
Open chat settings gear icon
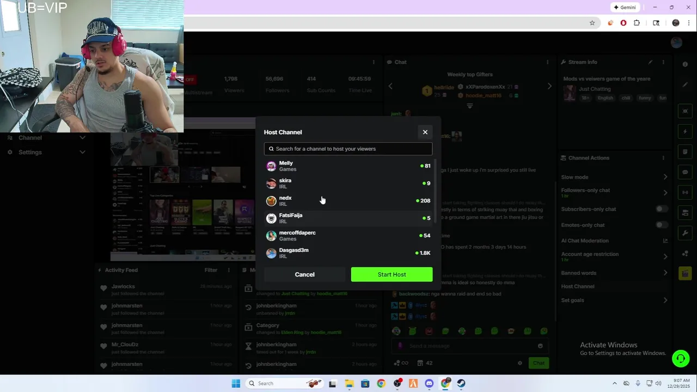[x=520, y=363]
